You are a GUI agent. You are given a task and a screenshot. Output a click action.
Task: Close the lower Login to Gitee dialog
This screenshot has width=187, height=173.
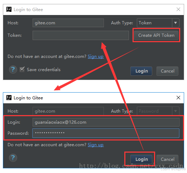point(178,98)
